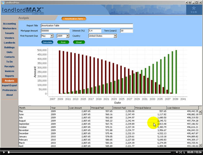Go to the Units section
Viewport: 203px width, 155px height.
pyautogui.click(x=10, y=52)
